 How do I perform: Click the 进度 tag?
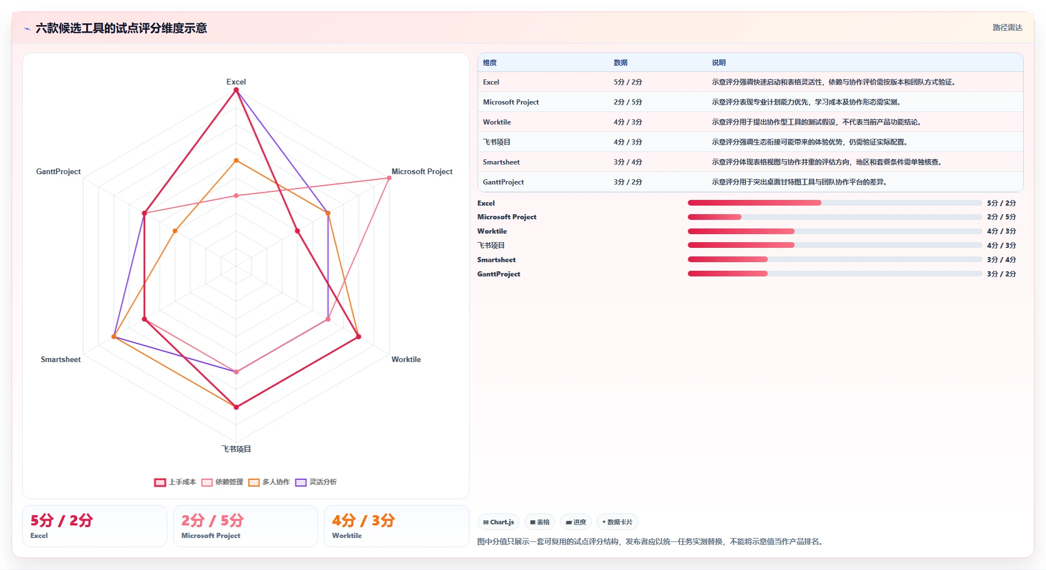pos(576,522)
